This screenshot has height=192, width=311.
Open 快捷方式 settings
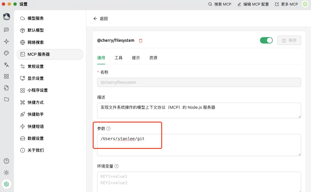[x=50, y=102]
